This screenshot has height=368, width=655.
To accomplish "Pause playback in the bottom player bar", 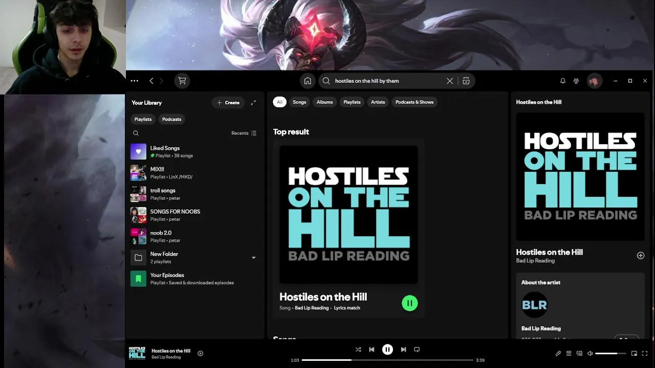I will [x=387, y=350].
